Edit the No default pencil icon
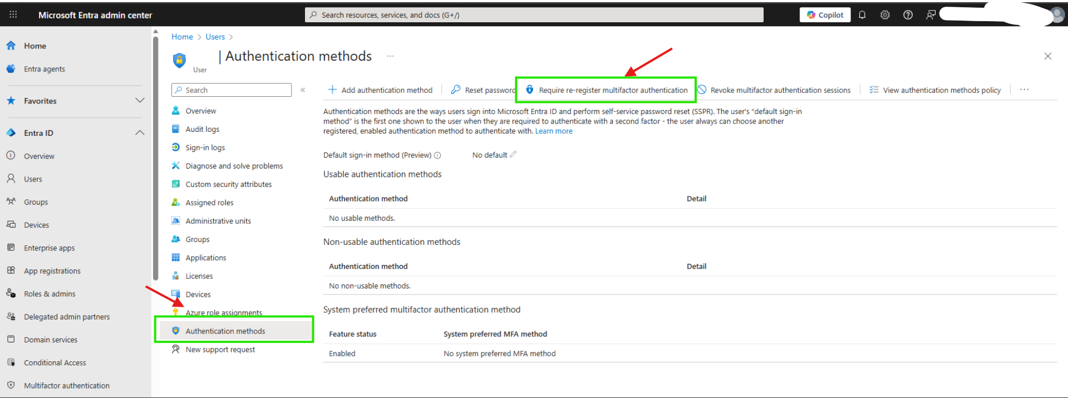The width and height of the screenshot is (1068, 398). [x=513, y=155]
